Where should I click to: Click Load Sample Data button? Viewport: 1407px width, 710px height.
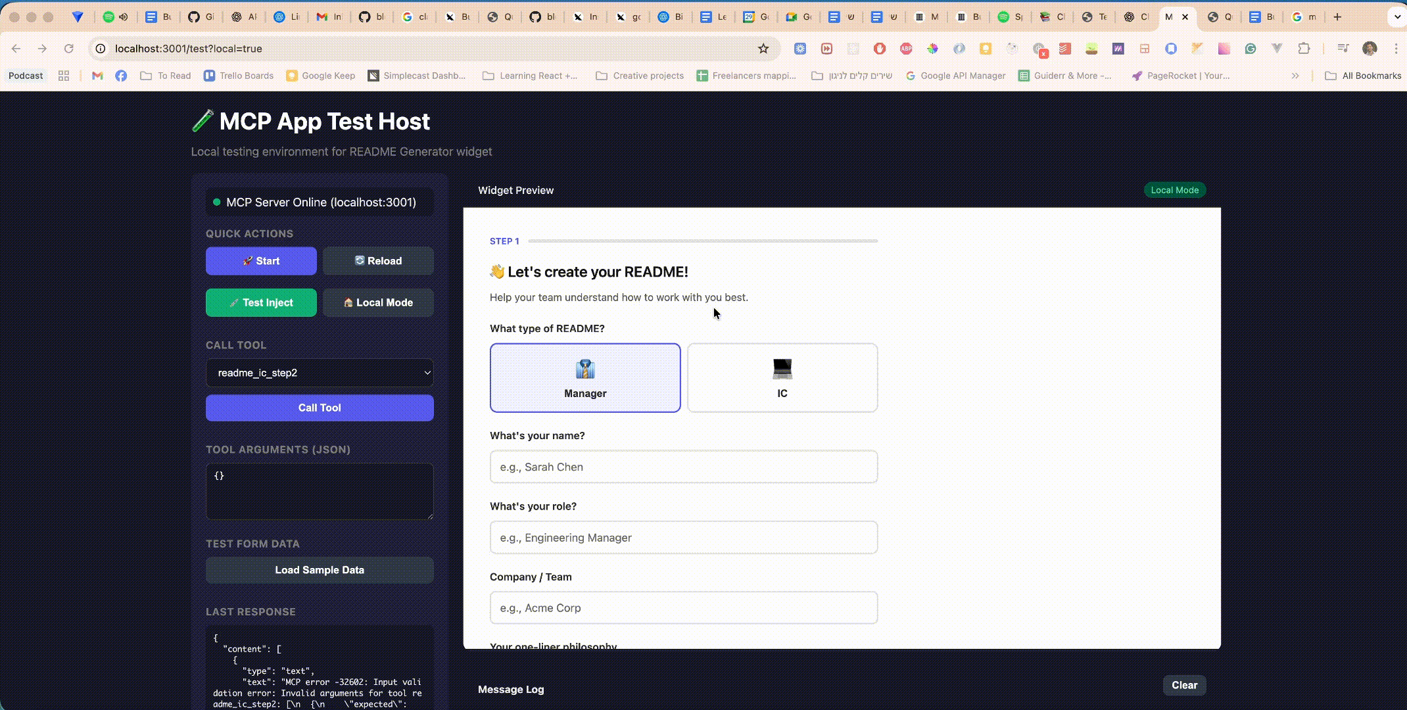click(320, 570)
